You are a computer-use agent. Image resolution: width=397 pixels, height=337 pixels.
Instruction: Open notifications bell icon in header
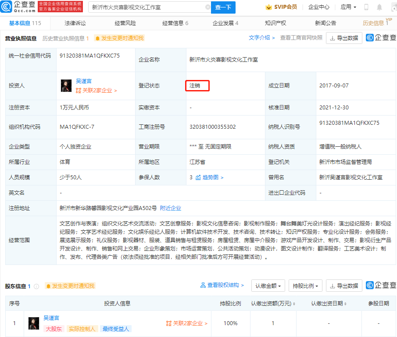(x=379, y=7)
